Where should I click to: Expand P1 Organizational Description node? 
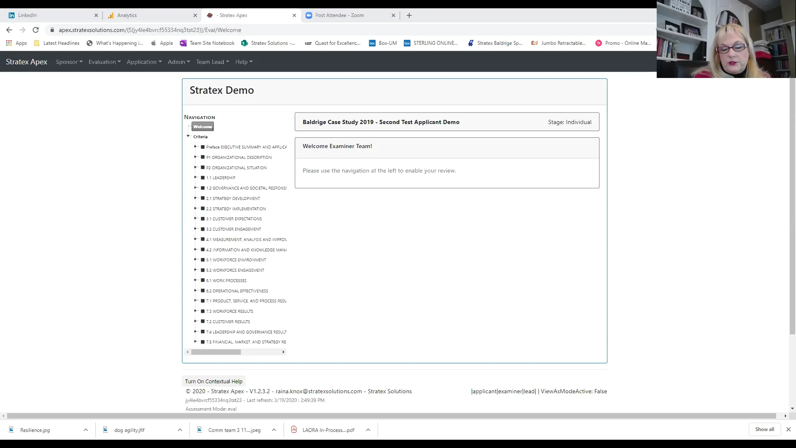click(195, 157)
